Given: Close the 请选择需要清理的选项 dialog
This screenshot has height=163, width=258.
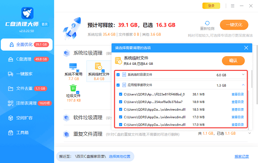Looking at the screenshot, I should (246, 48).
